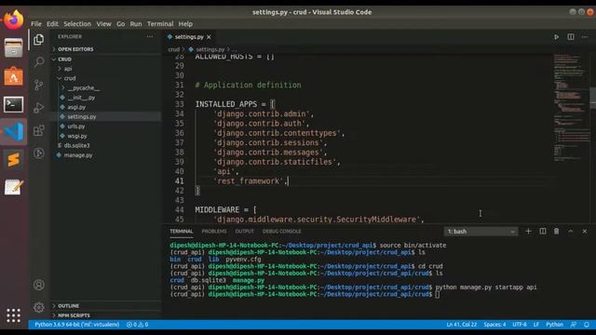596x335 pixels.
Task: Open the Help menu
Action: [x=185, y=24]
